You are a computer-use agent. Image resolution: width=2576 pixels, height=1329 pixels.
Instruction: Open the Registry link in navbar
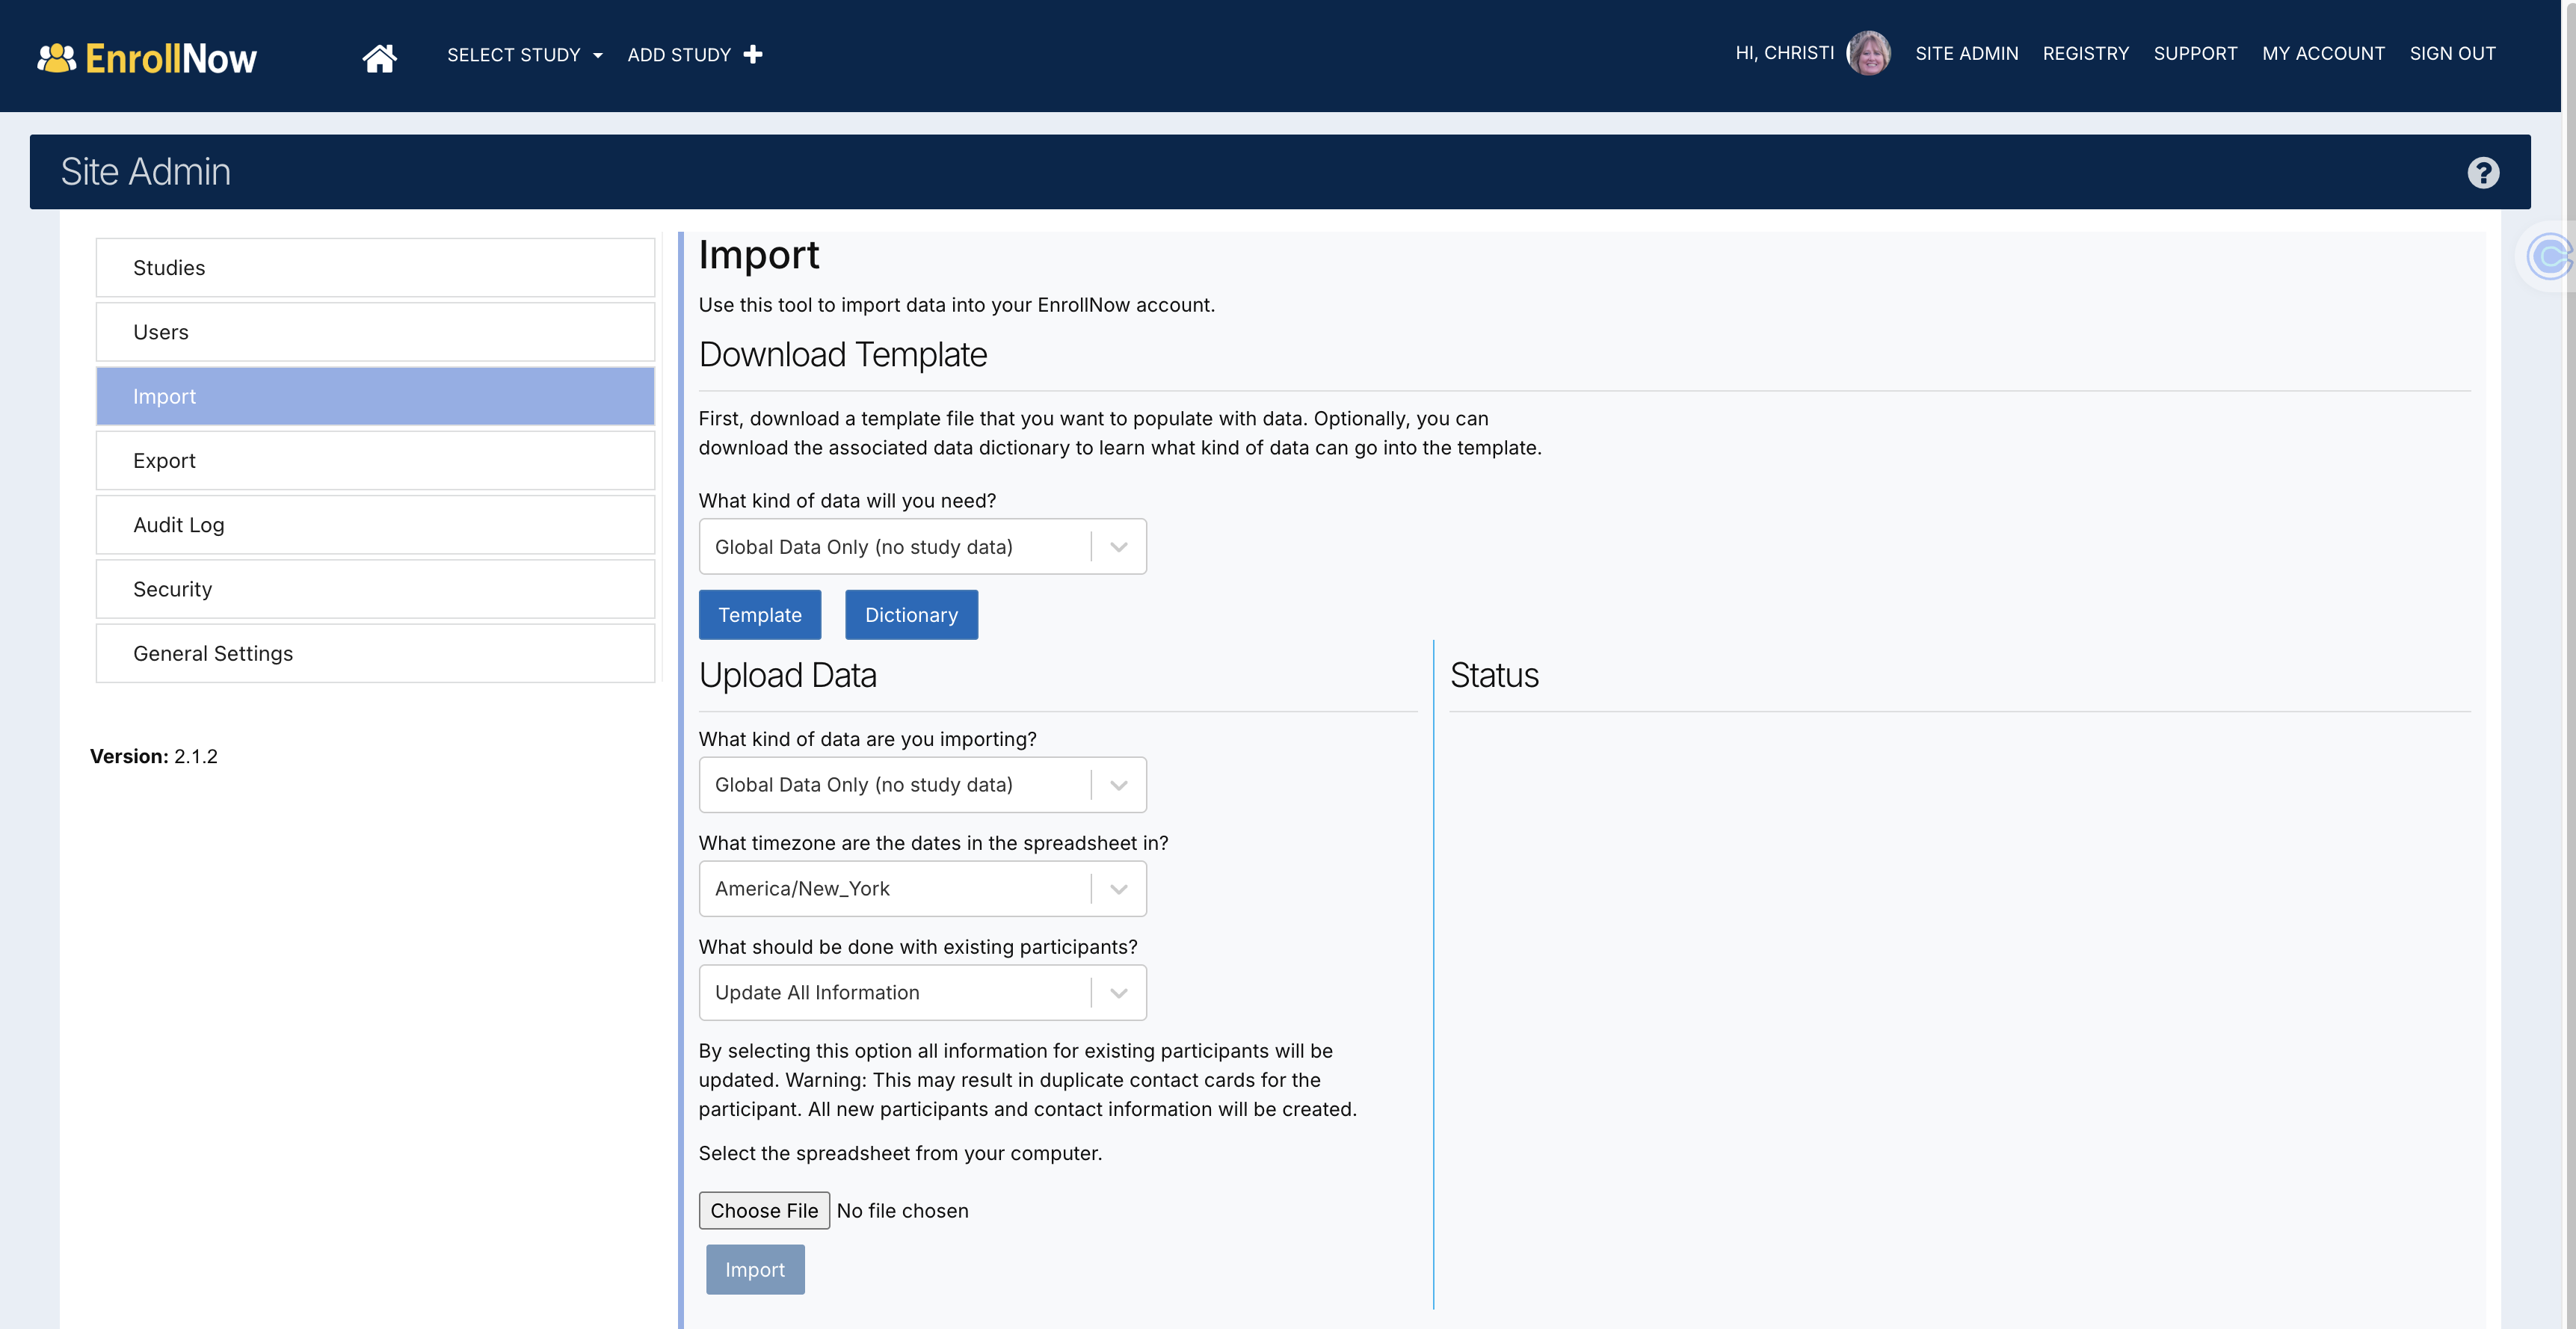[x=2085, y=54]
